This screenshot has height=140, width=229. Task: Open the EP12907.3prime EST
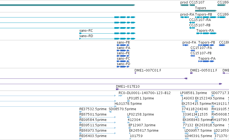coord(130,128)
